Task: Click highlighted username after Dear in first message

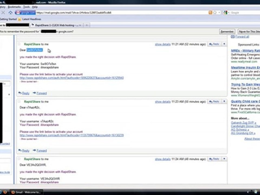Action: [34, 50]
